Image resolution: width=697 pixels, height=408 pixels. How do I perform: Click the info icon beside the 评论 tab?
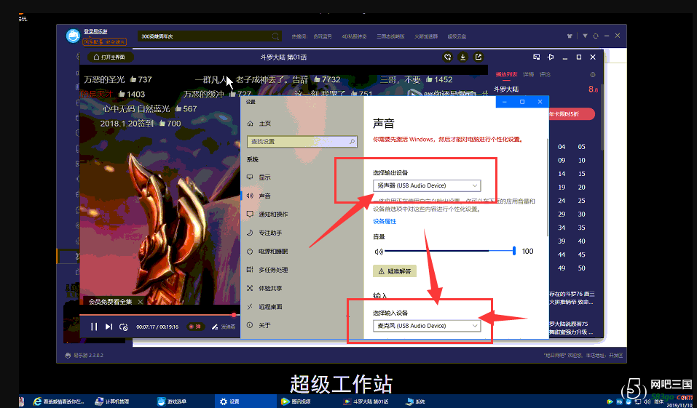[x=593, y=75]
